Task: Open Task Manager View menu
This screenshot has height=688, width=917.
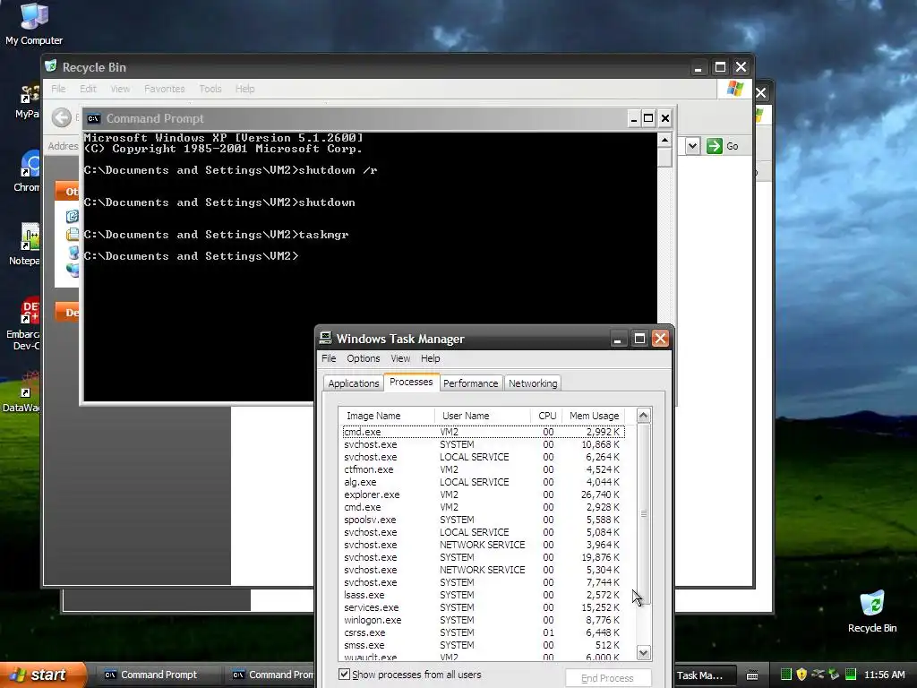Action: pos(400,358)
